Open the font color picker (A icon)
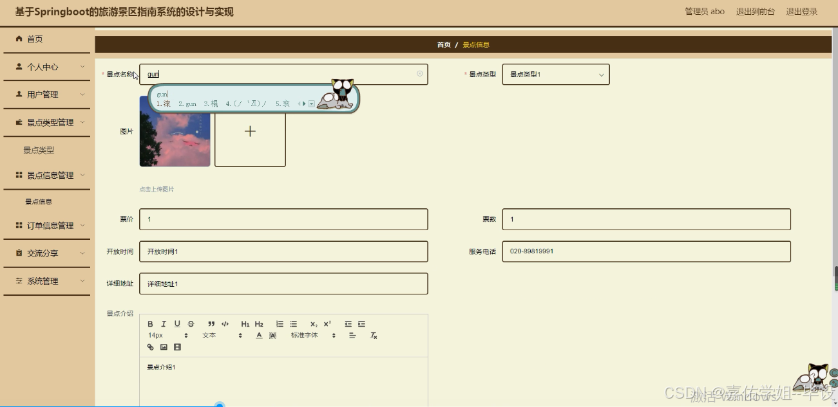Screen dimensions: 838x407 point(259,336)
